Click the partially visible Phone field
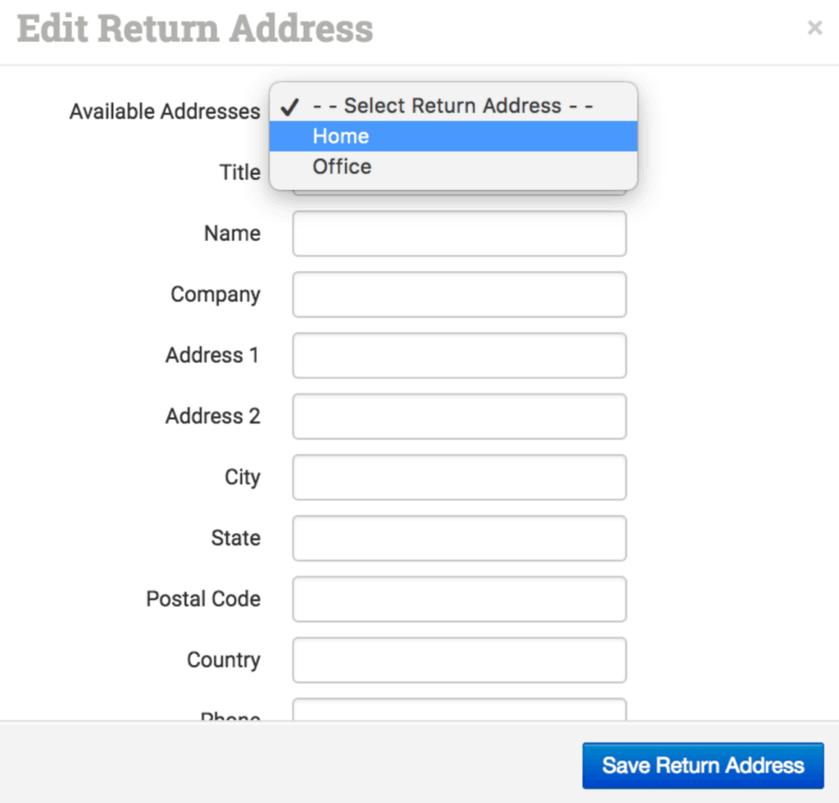 click(x=459, y=710)
